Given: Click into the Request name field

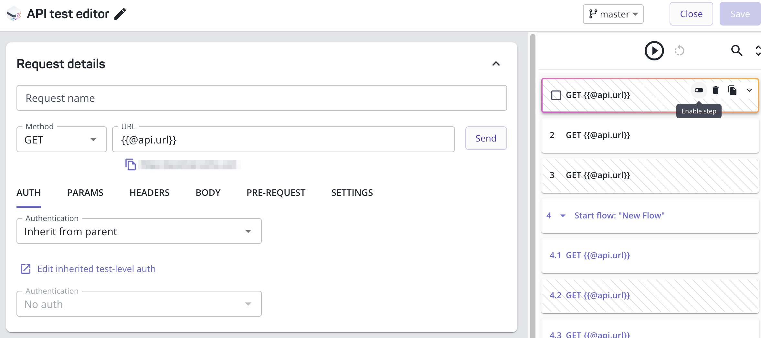Looking at the screenshot, I should (x=262, y=98).
